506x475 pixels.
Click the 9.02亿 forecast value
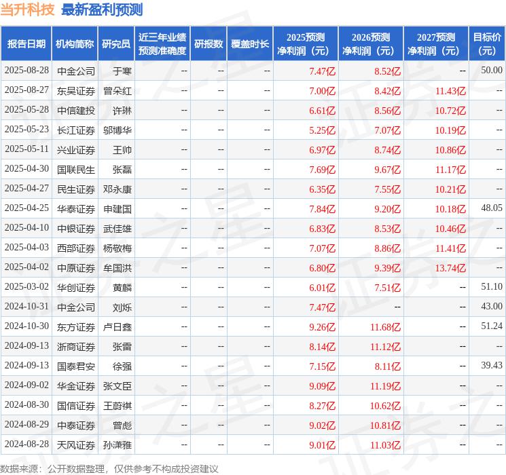(323, 425)
